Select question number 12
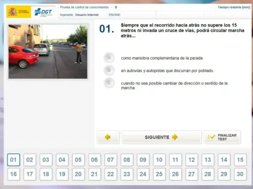This screenshot has height=189, width=253. pos(192,159)
